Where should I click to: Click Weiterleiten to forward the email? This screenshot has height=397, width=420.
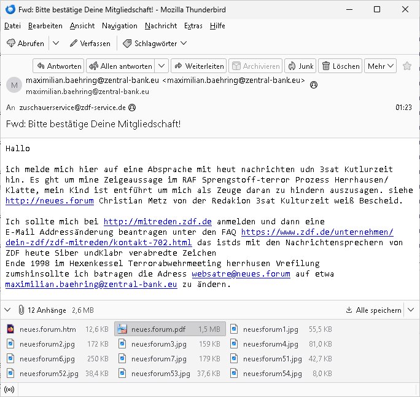(199, 66)
